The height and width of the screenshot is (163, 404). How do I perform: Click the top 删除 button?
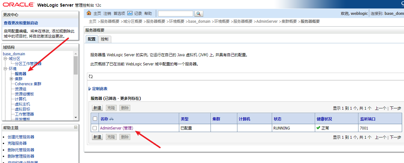coord(125,108)
